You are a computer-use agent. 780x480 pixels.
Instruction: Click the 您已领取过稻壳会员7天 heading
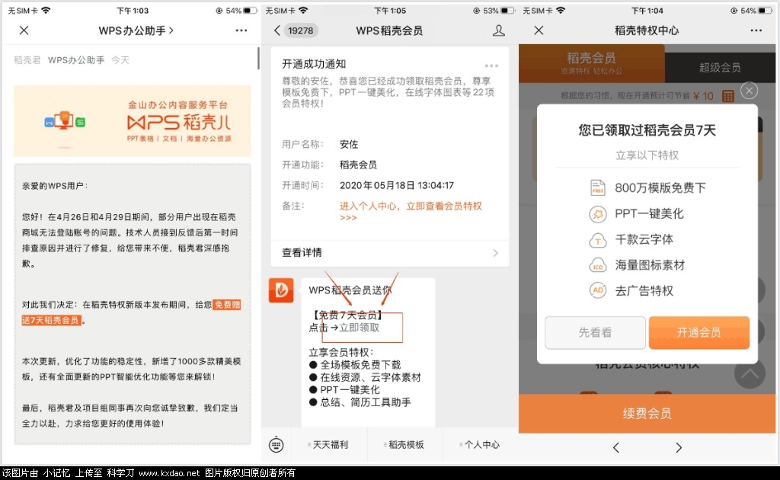(647, 130)
